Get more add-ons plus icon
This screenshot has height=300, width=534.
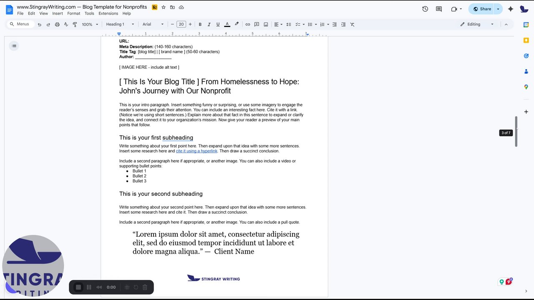526,112
